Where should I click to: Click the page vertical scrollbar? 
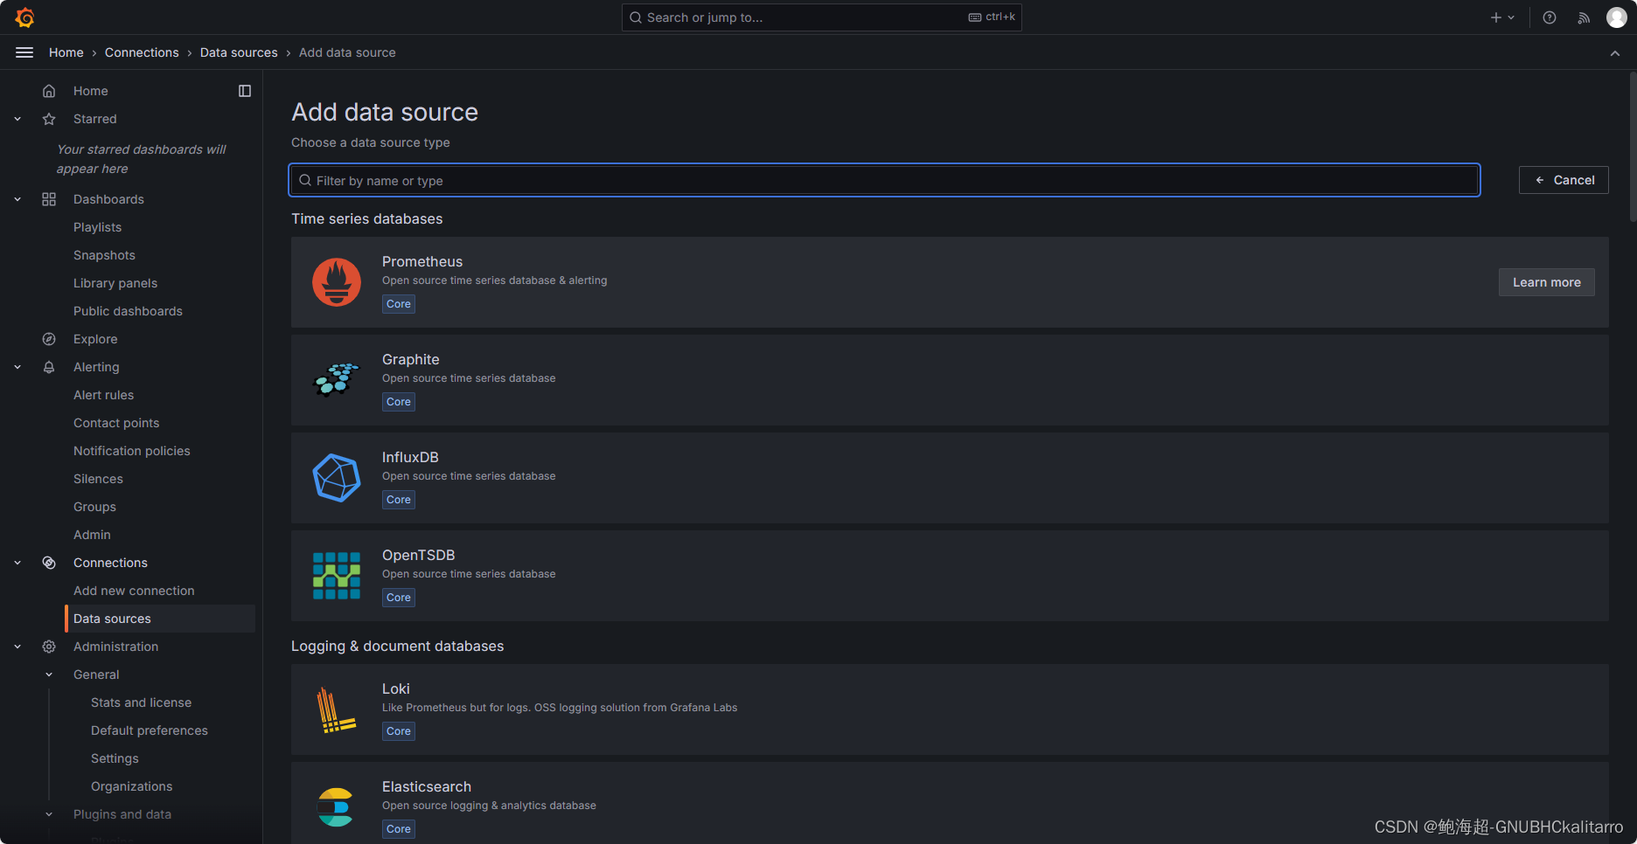(x=1633, y=149)
